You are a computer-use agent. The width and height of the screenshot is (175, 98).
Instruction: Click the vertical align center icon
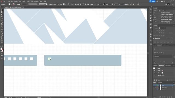click(x=86, y=4)
